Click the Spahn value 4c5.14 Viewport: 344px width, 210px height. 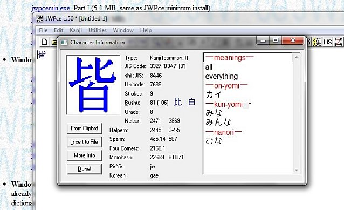[x=158, y=139]
